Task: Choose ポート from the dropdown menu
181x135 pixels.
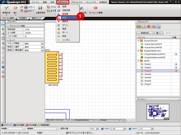Action: click(68, 32)
